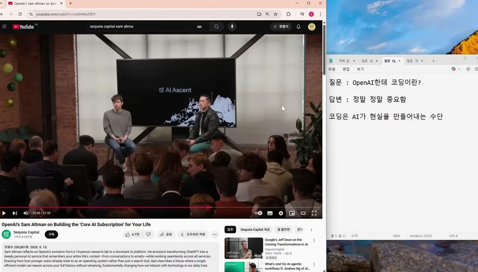View site information icon in address bar
The height and width of the screenshot is (272, 478).
tap(31, 14)
